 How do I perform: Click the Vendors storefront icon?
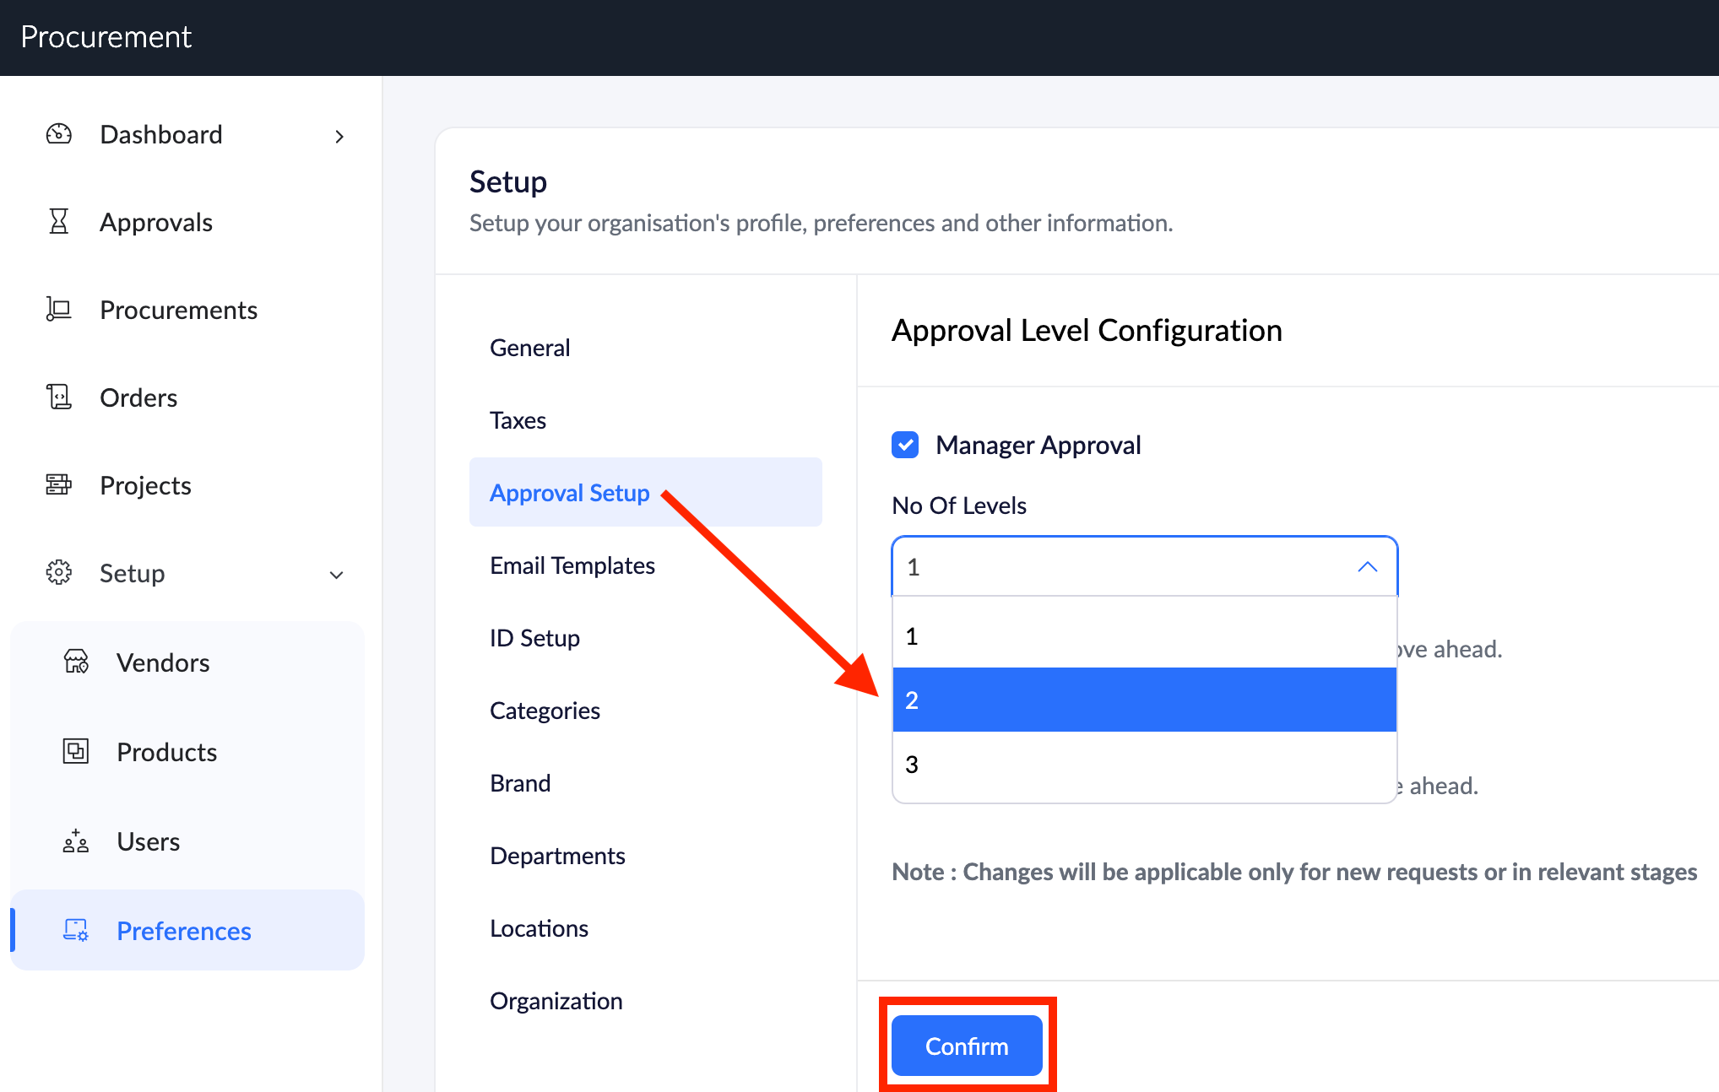[76, 662]
